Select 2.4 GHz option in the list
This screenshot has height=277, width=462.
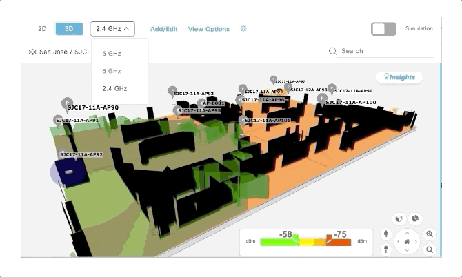[x=114, y=88]
